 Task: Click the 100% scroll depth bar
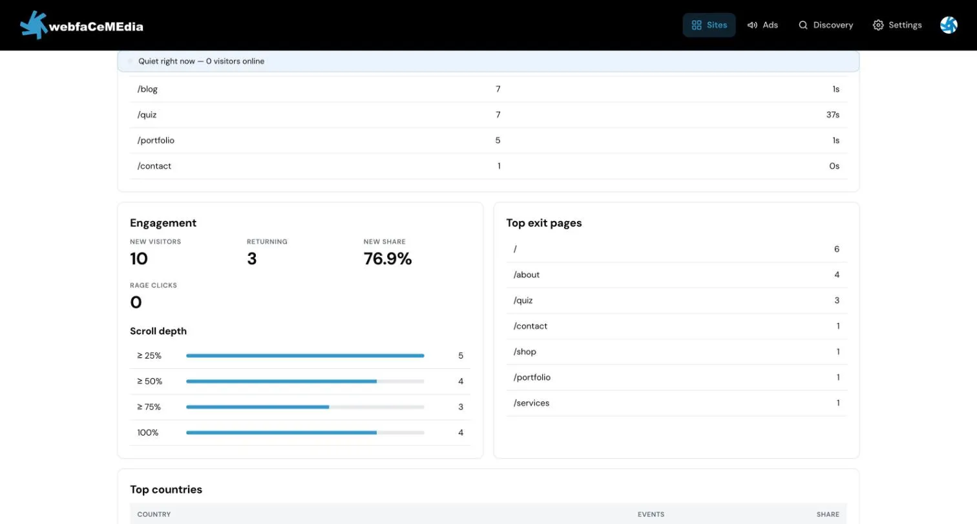(x=305, y=432)
